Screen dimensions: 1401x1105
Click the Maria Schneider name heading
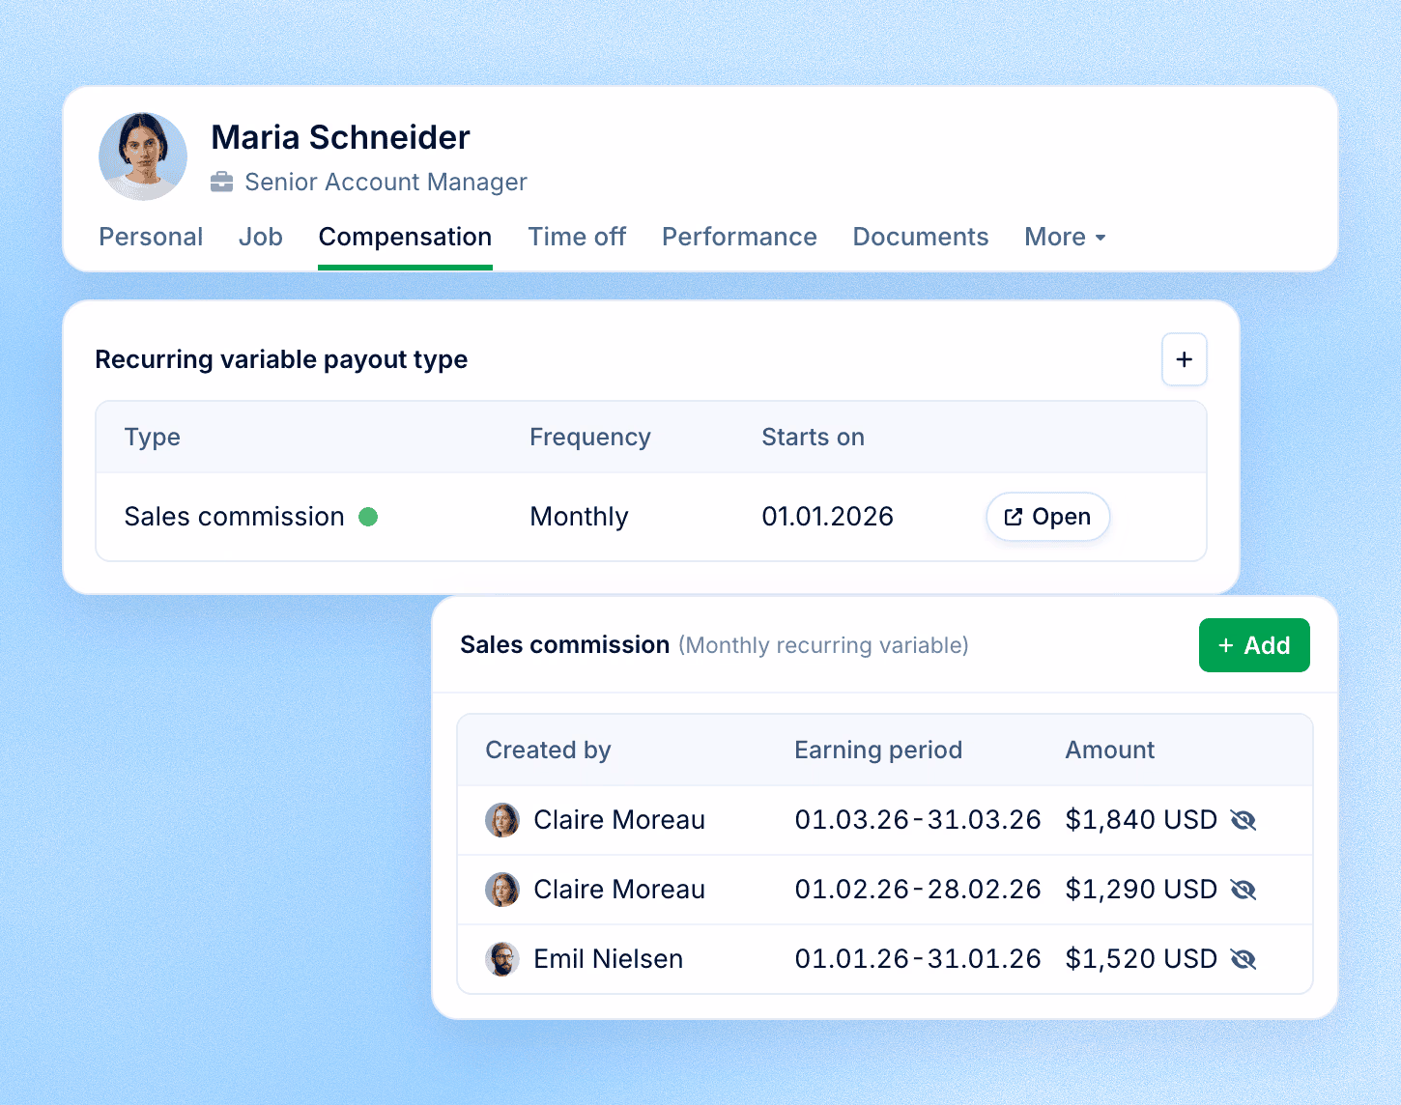[x=341, y=138]
